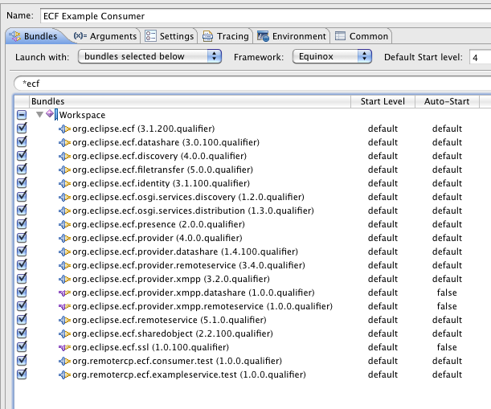Open the Launch with dropdown

150,56
